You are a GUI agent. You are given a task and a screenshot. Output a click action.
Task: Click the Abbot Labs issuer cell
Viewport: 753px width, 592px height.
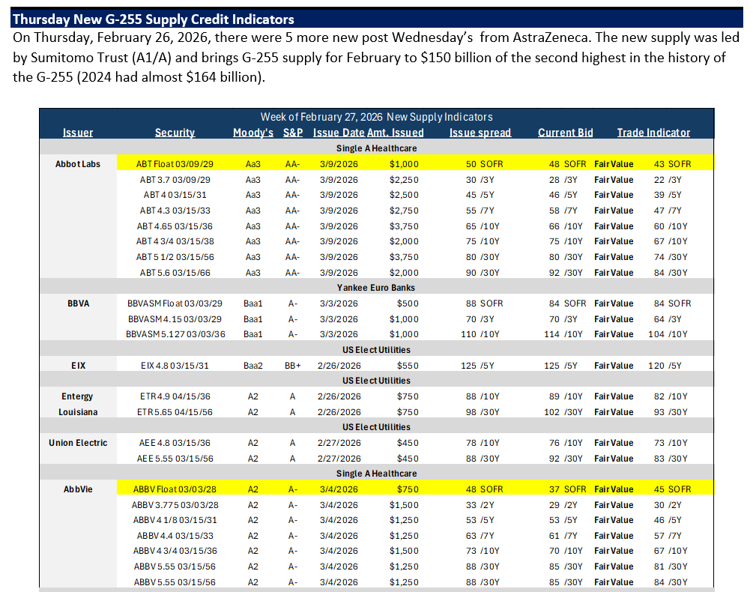78,163
